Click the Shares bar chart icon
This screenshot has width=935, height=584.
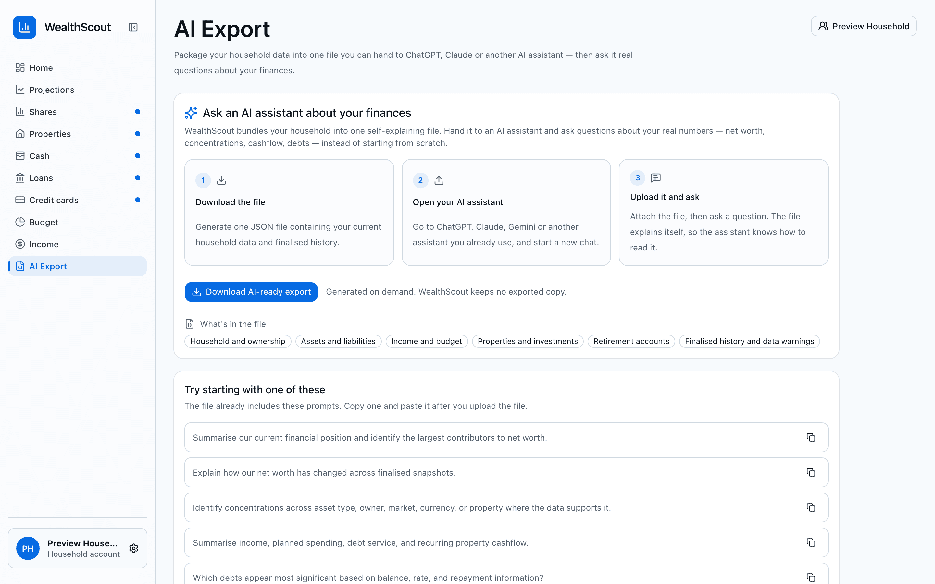pos(20,112)
